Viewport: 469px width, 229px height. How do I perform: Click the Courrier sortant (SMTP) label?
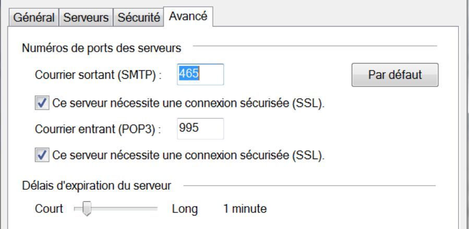tap(98, 75)
